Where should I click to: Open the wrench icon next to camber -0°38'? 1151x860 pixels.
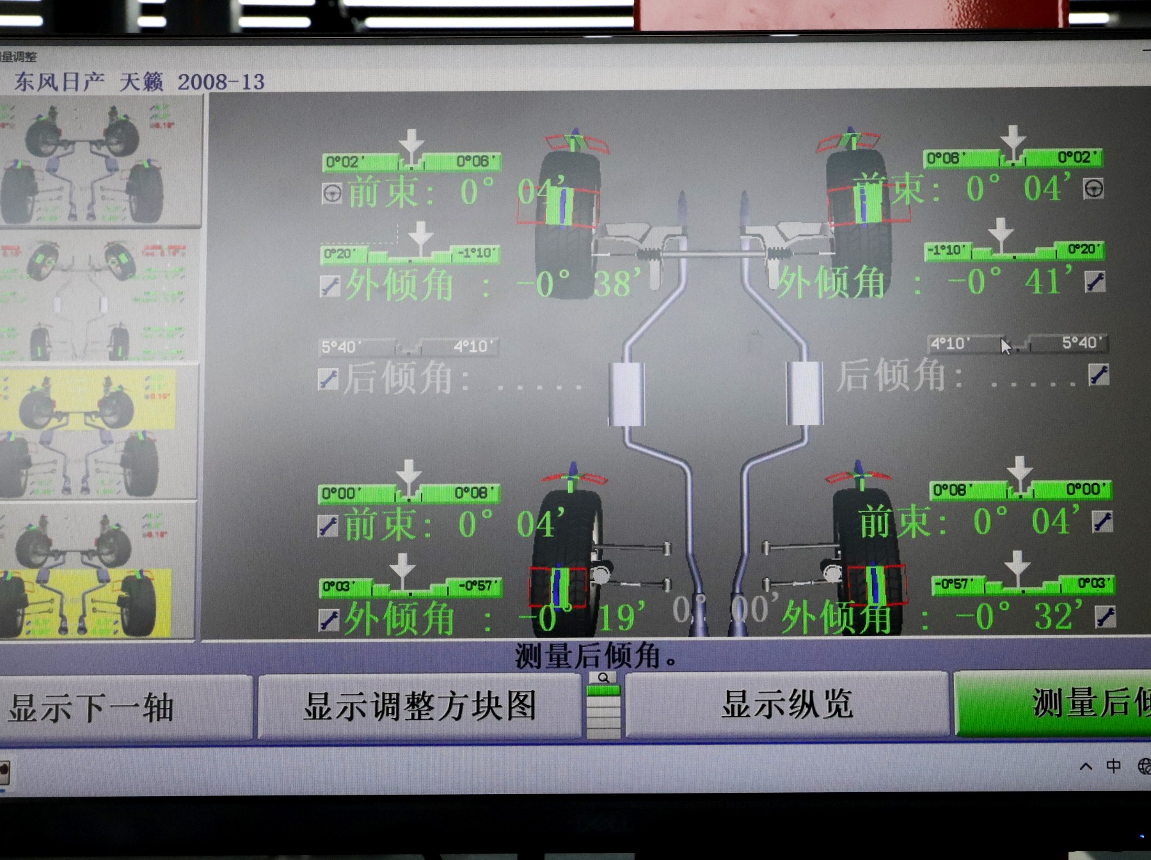(x=330, y=285)
